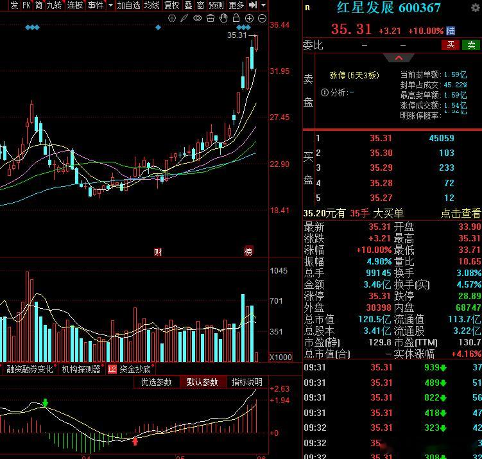Click 加自选 to add to watchlist

tap(128, 5)
